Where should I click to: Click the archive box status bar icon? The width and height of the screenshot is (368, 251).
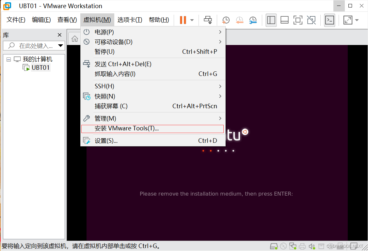(321, 246)
